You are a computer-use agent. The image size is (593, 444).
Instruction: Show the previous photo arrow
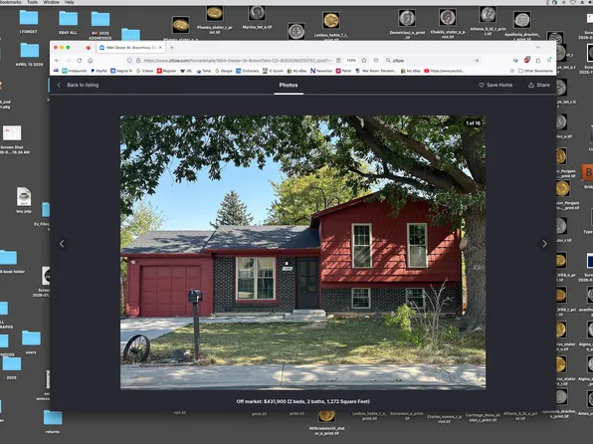coord(62,244)
